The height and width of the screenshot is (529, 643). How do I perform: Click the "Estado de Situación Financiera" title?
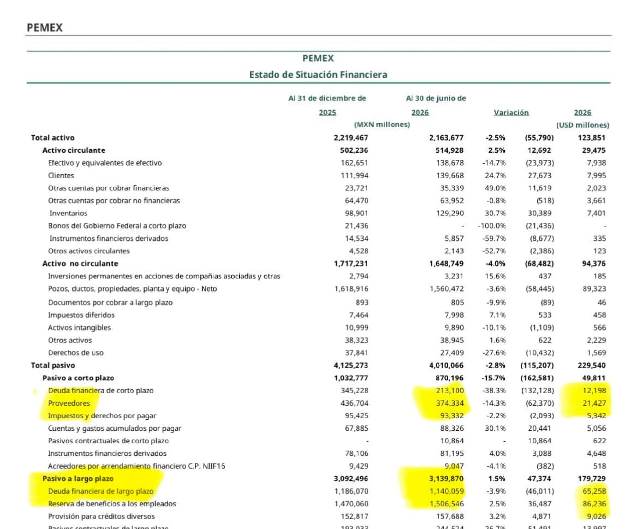tap(318, 75)
